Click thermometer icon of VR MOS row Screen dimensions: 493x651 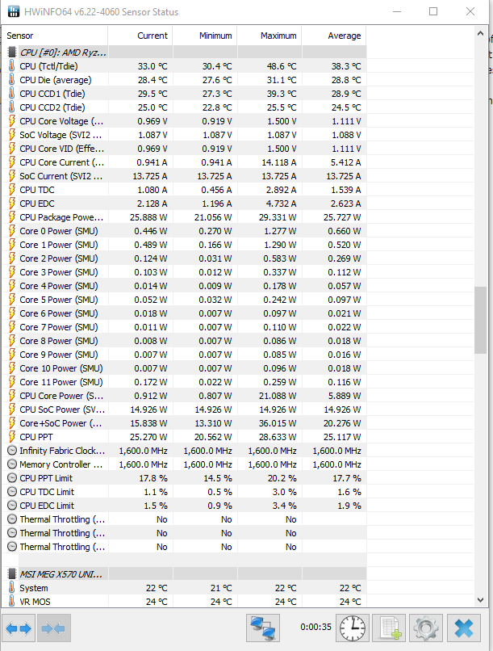click(x=12, y=602)
